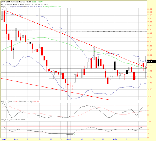
Task: Click the 'Nov 24' date axis label
Action: point(4,139)
